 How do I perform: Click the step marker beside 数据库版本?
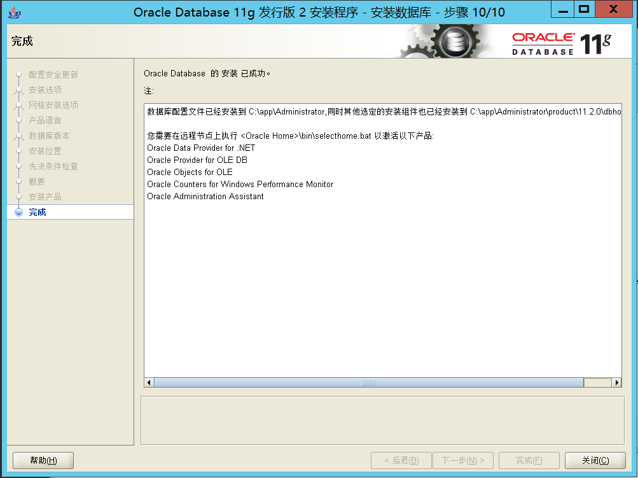pyautogui.click(x=18, y=136)
